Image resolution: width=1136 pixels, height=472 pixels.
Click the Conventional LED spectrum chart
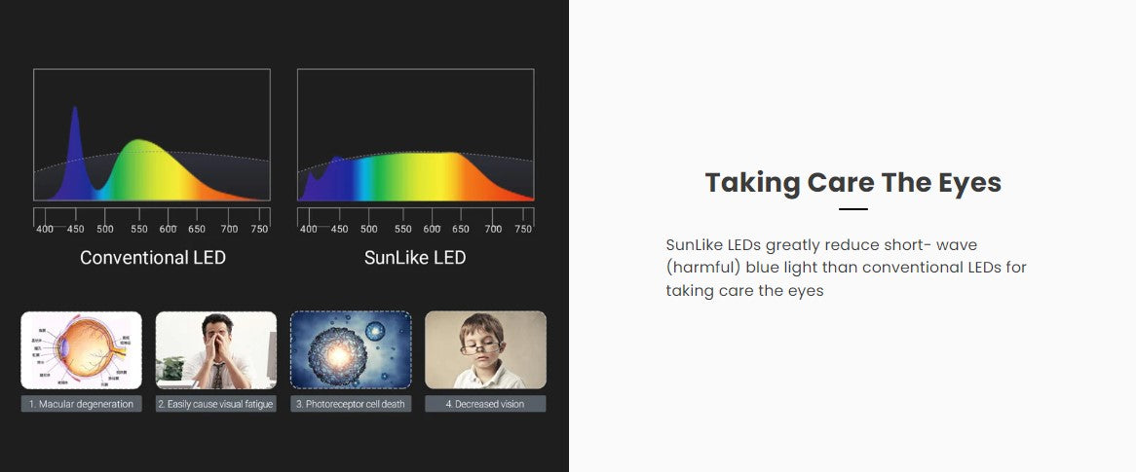tap(152, 134)
